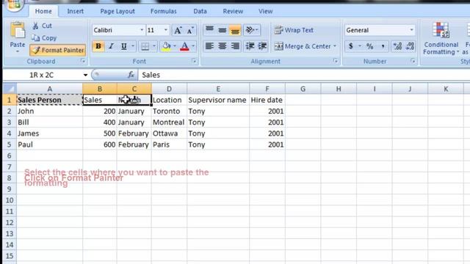Click the Insert Function fx icon
Screen dimensions: 470x264
coord(131,75)
